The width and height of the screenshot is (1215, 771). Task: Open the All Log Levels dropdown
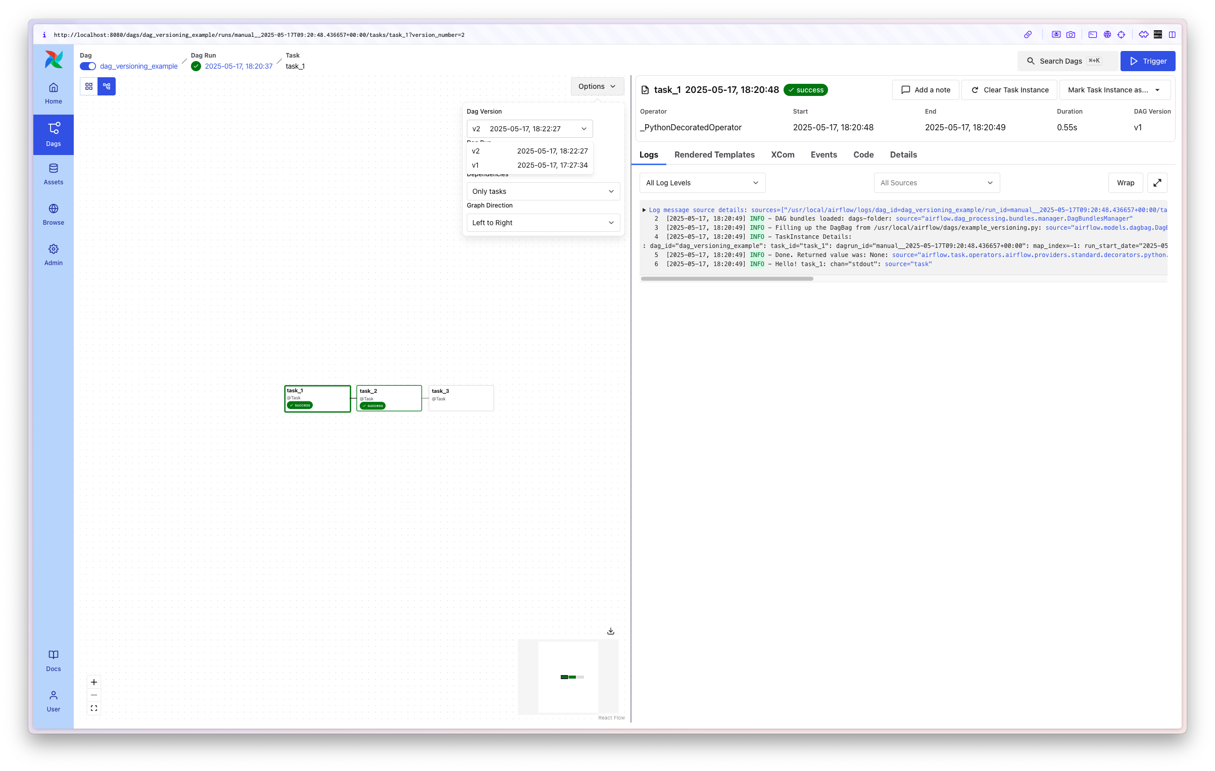(x=702, y=183)
